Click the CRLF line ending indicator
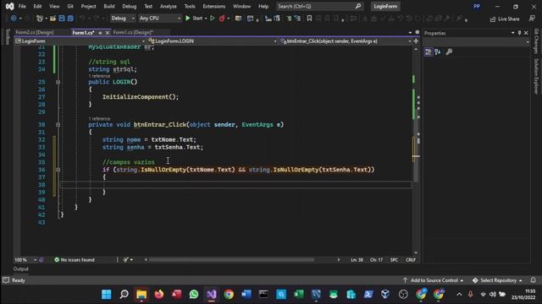 pos(410,260)
